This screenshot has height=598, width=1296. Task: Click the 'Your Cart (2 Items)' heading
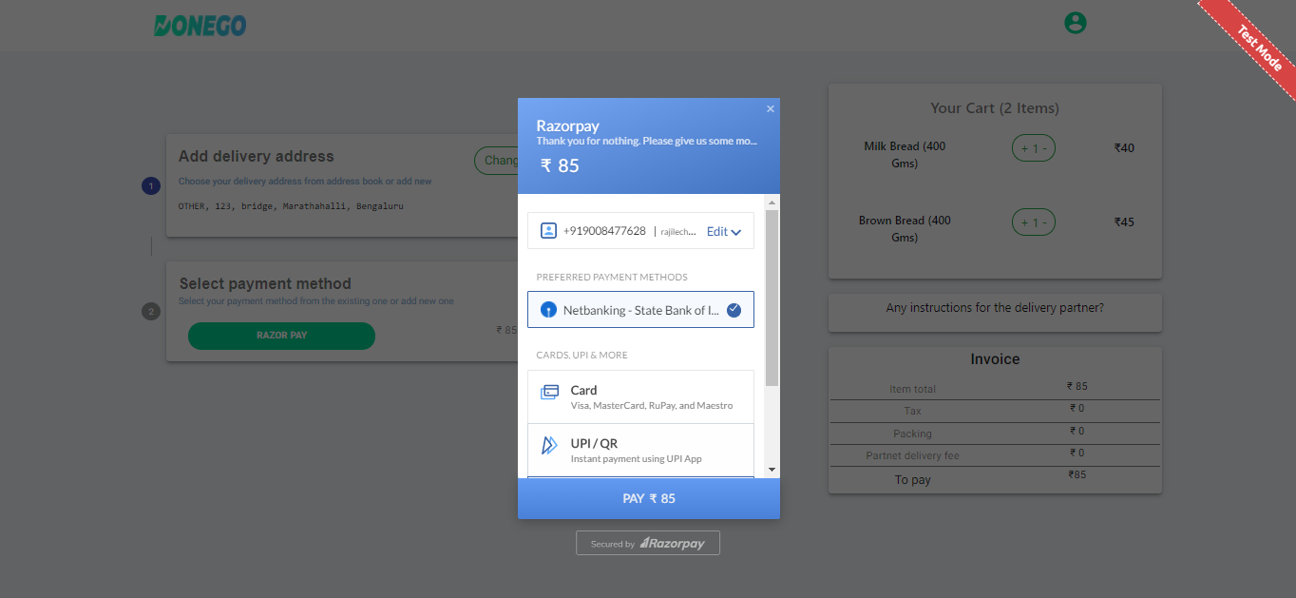995,108
